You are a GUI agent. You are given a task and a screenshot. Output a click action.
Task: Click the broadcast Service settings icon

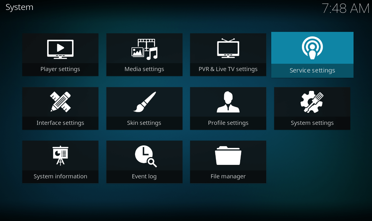[312, 48]
